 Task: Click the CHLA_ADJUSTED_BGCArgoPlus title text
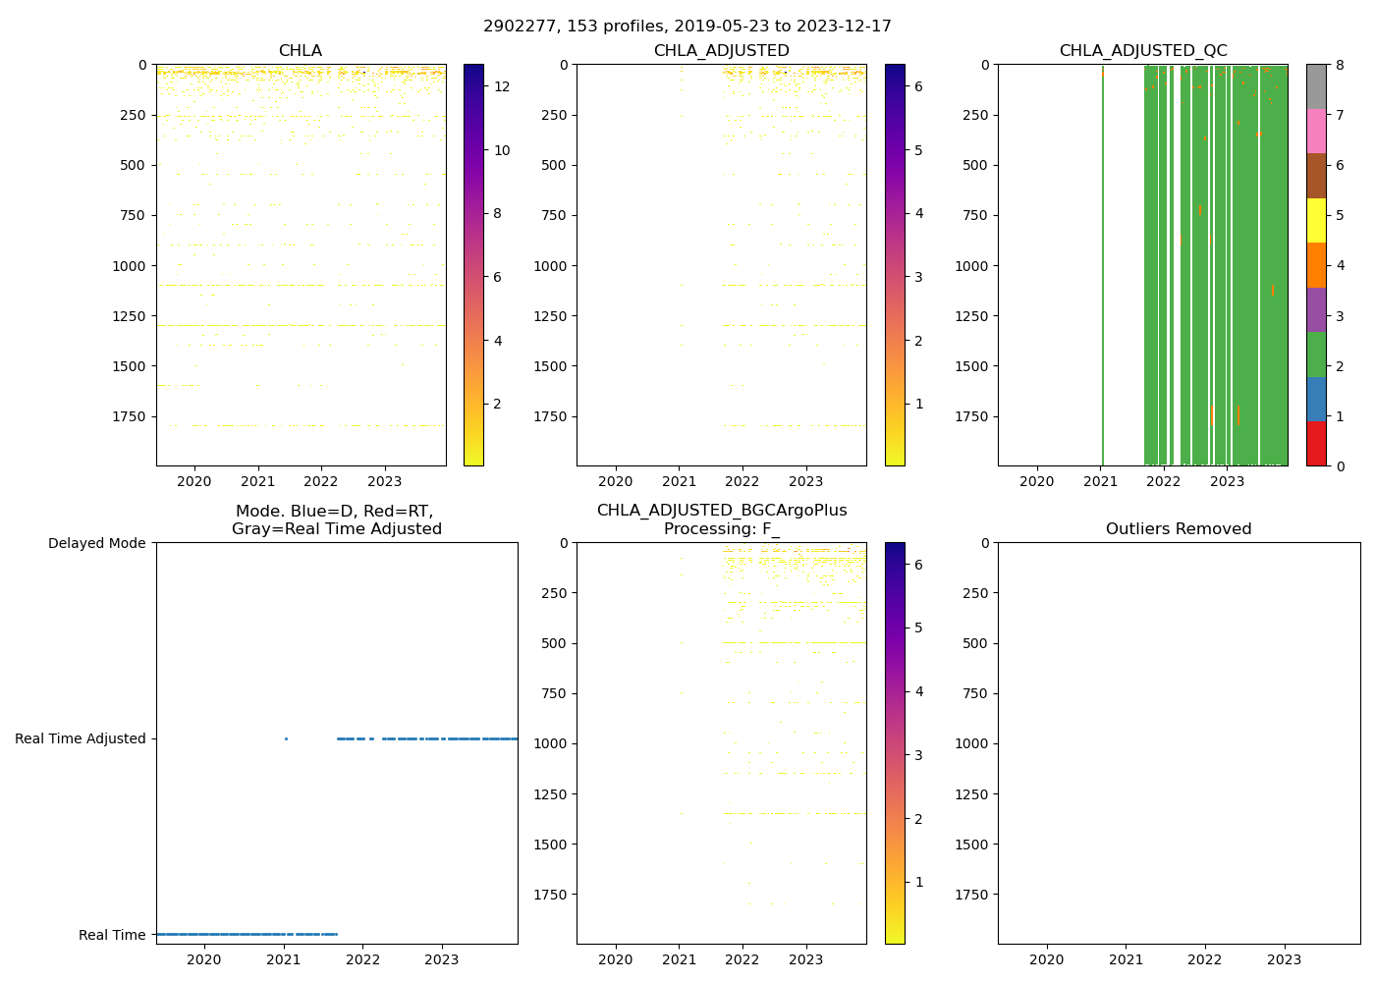point(721,511)
